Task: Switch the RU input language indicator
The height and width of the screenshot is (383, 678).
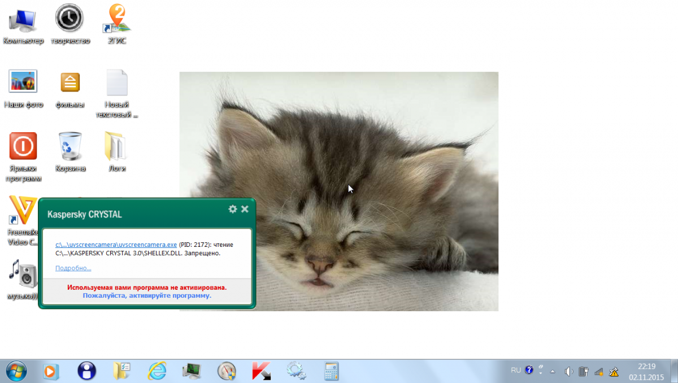Action: pyautogui.click(x=516, y=370)
